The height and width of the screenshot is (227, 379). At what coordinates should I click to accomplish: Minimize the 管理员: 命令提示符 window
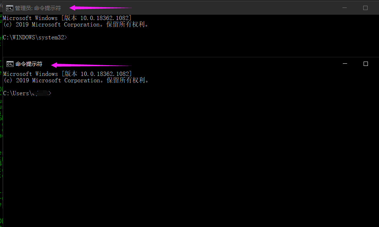[345, 8]
